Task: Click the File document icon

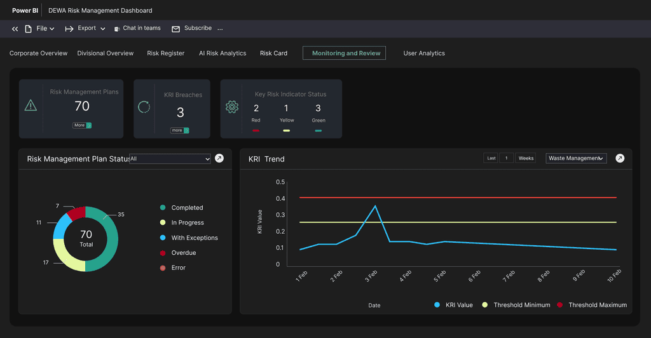Action: [x=28, y=29]
